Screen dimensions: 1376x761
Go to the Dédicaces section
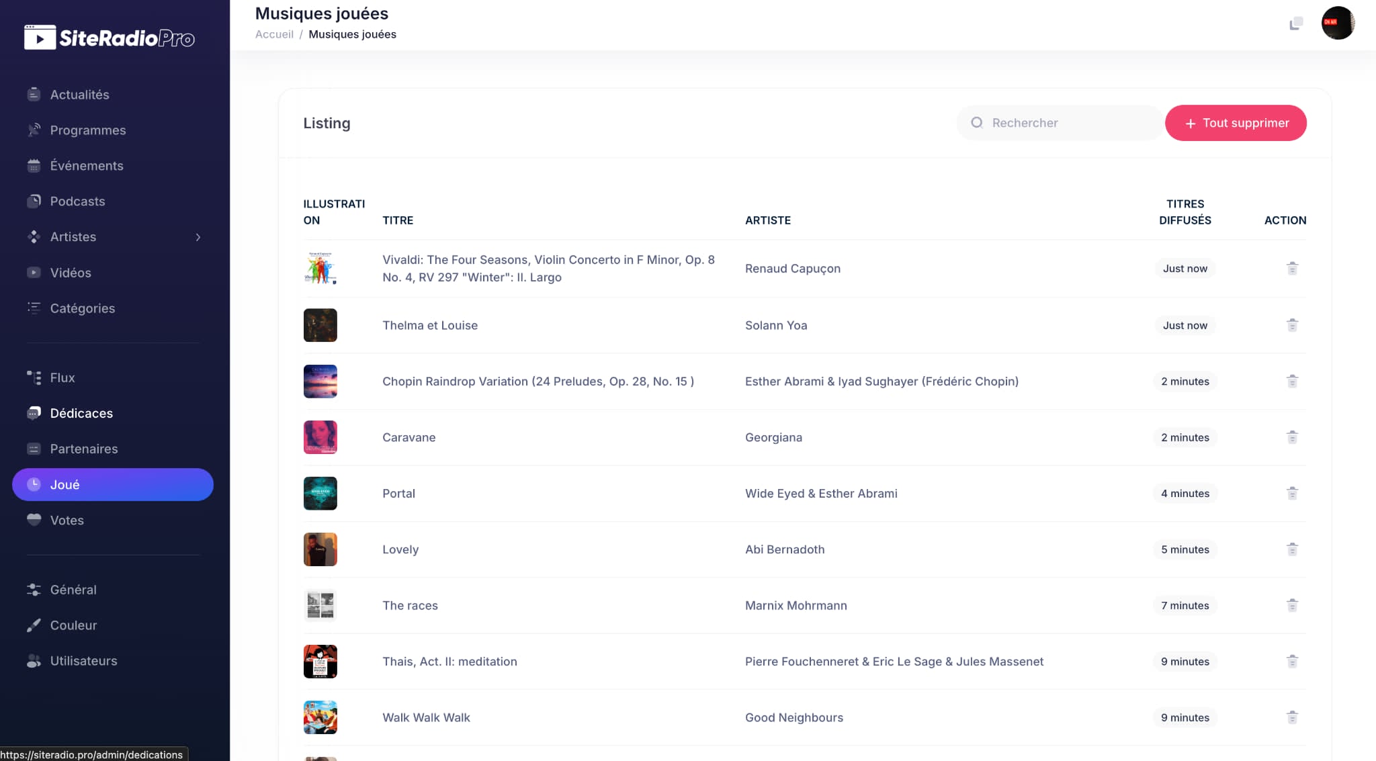[x=81, y=413]
